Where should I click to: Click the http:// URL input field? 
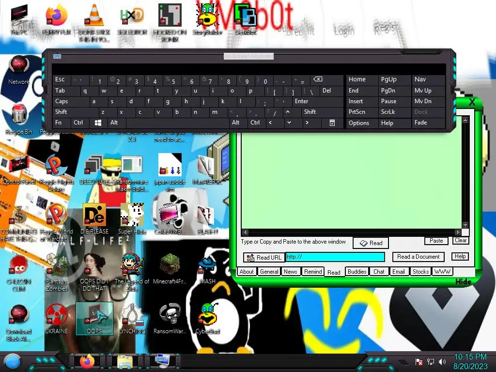click(x=335, y=257)
